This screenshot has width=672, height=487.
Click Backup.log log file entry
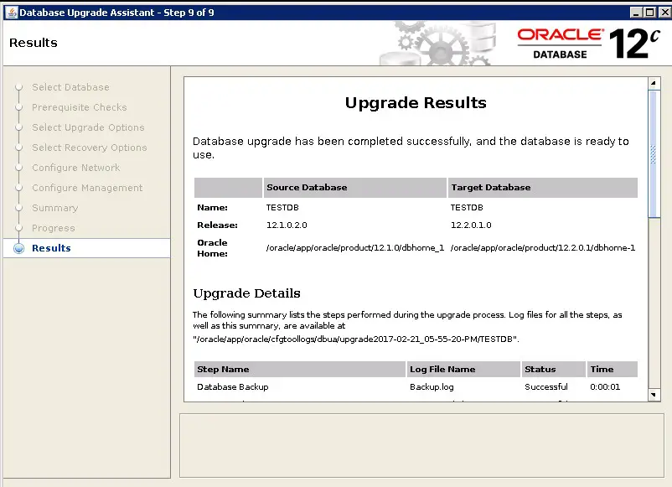coord(432,386)
